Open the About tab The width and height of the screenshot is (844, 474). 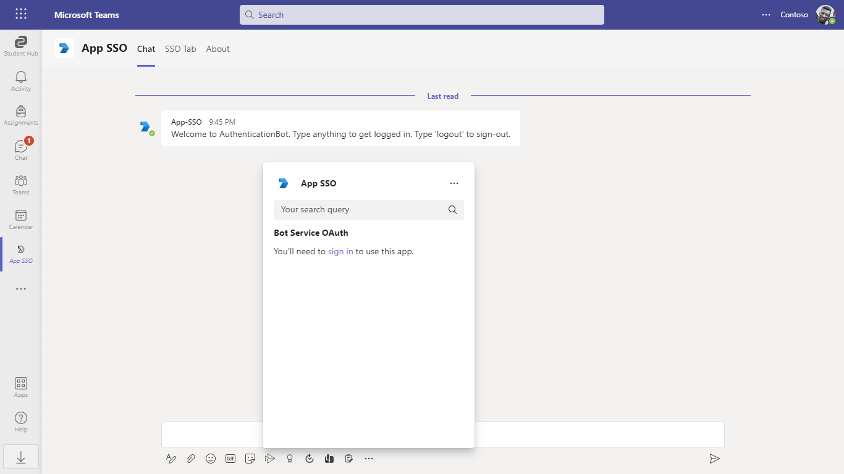coord(218,49)
